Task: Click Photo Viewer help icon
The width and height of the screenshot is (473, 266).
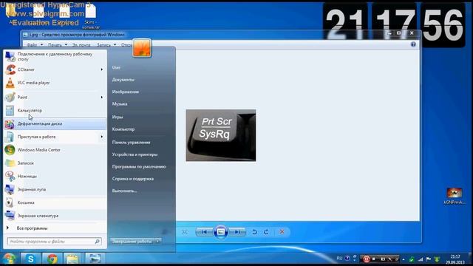Action: tap(413, 44)
